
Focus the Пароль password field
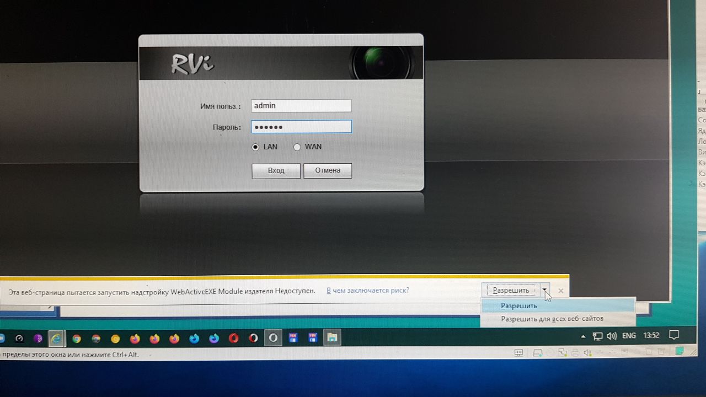point(301,127)
